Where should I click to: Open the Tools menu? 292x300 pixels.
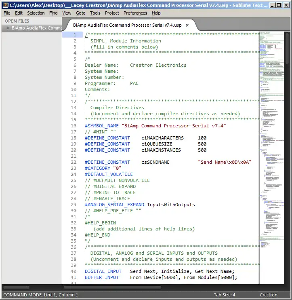click(95, 13)
